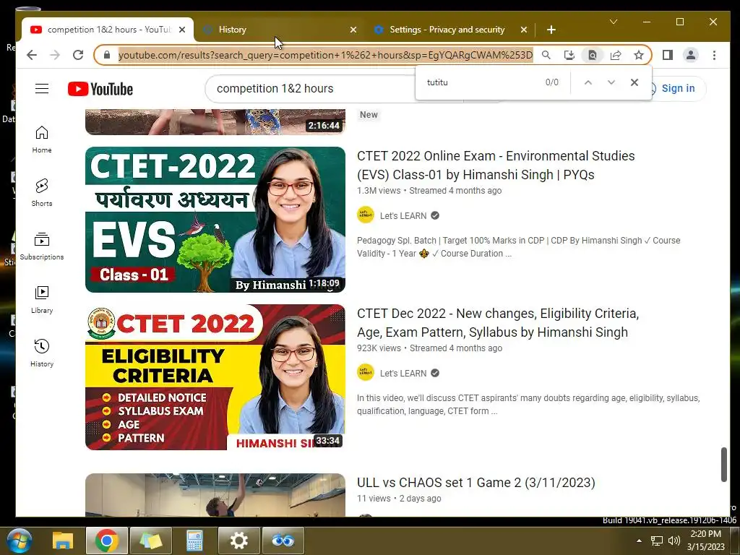The image size is (740, 555).
Task: Open Sticky Notes from the taskbar
Action: [x=150, y=541]
